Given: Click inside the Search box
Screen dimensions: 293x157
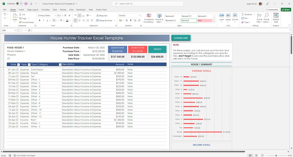Looking at the screenshot, I should [x=146, y=4].
